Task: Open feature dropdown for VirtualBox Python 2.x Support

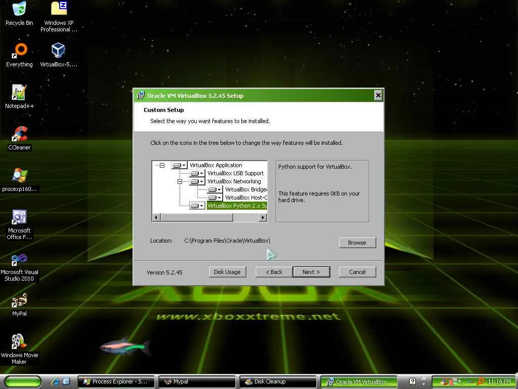Action: (197, 206)
